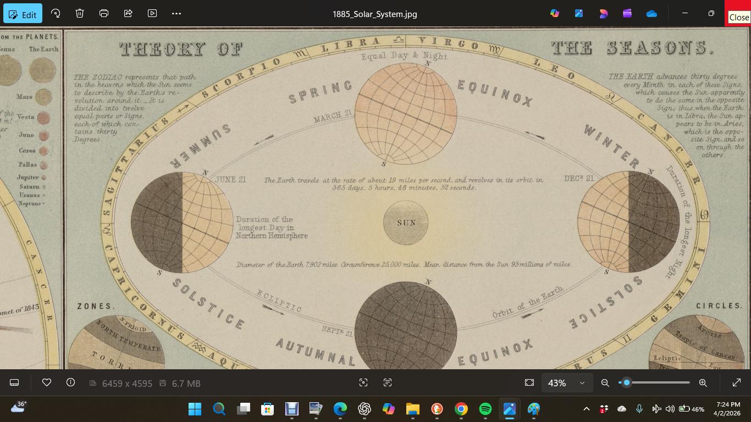The height and width of the screenshot is (422, 751).
Task: Click the zoom in magnifier icon
Action: (703, 382)
